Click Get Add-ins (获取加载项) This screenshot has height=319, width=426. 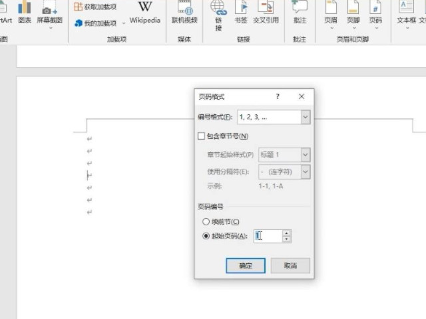[95, 7]
